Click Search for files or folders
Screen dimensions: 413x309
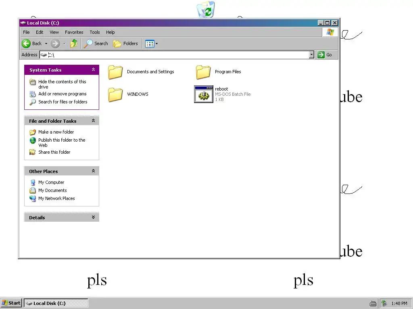tap(63, 102)
